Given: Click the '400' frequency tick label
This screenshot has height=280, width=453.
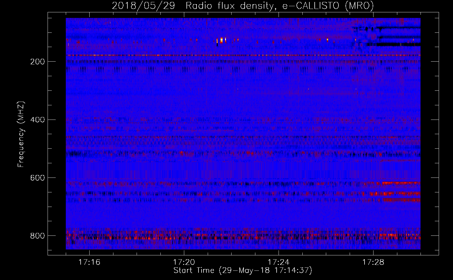Looking at the screenshot, I should point(37,120).
